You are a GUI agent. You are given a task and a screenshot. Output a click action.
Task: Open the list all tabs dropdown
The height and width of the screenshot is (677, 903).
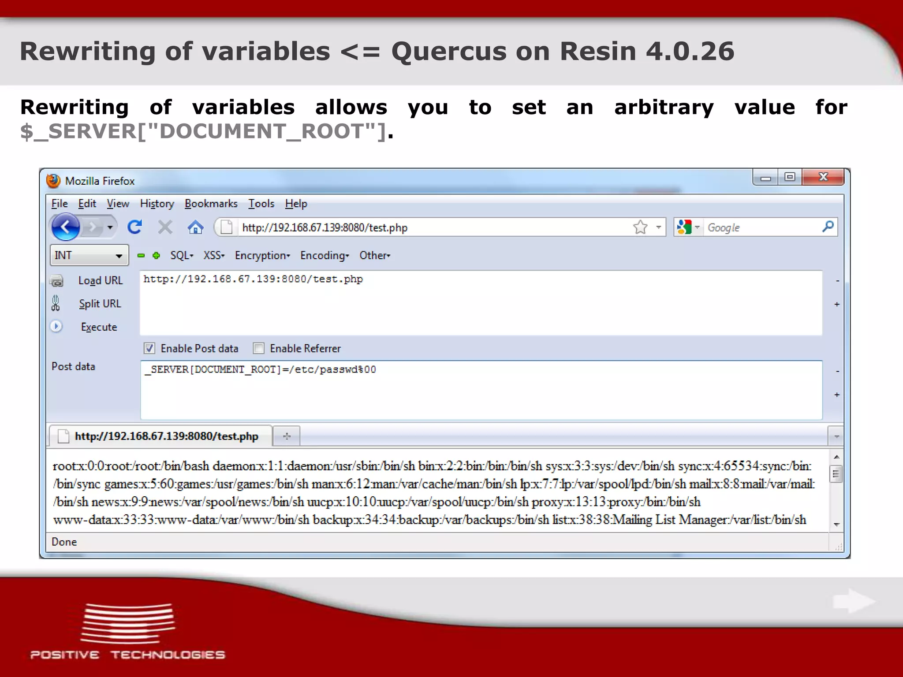(836, 436)
